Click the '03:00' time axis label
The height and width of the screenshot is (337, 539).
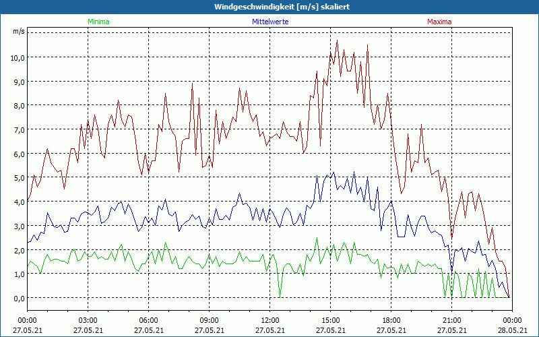[x=88, y=321]
